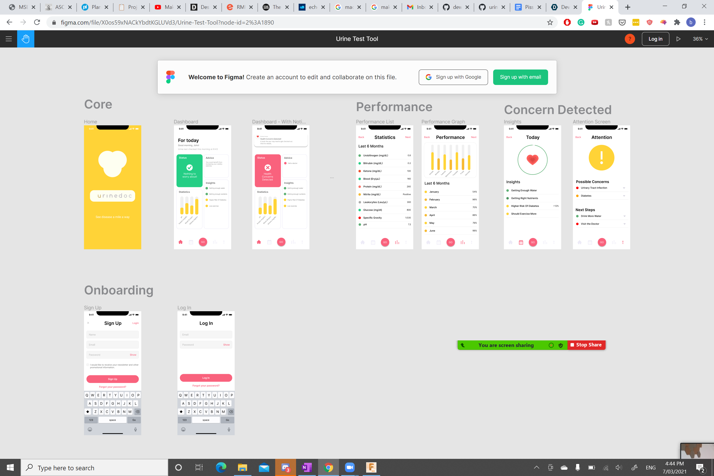The width and height of the screenshot is (714, 476).
Task: Click Stop Share button
Action: pyautogui.click(x=586, y=345)
